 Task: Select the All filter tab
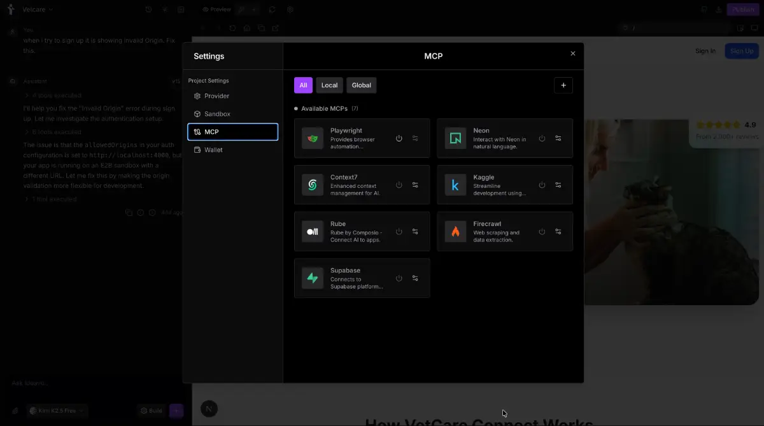(x=303, y=85)
